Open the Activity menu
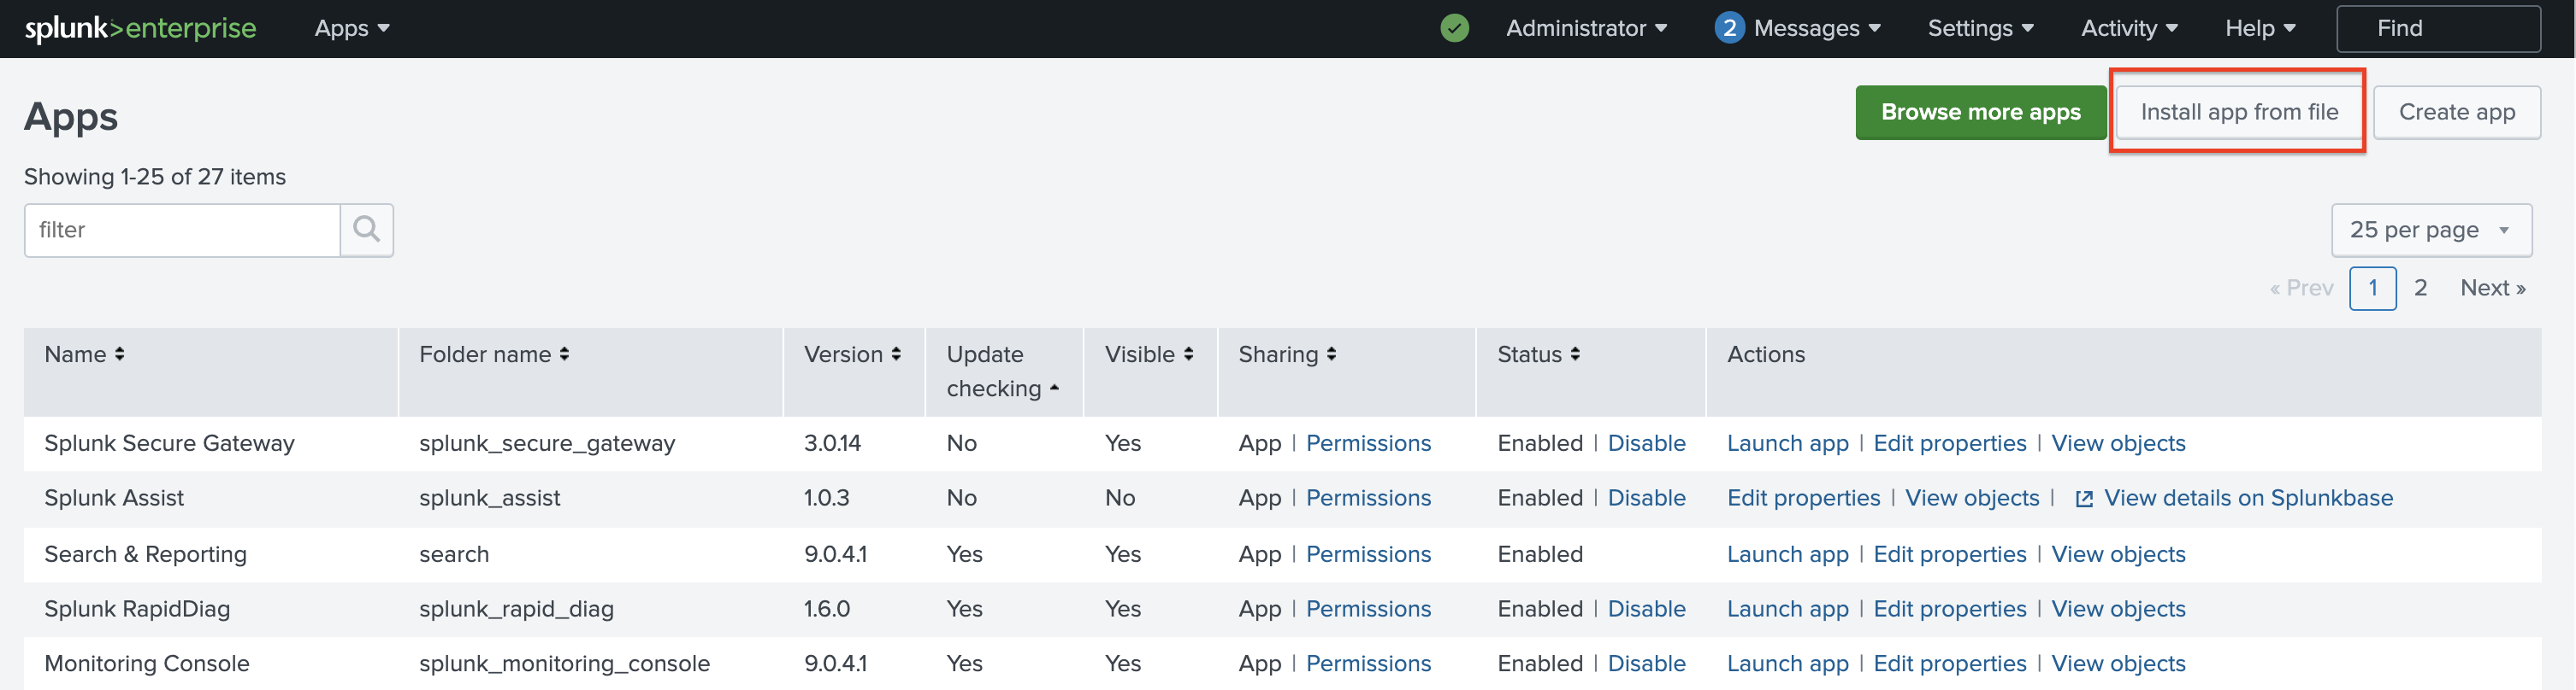Viewport: 2576px width, 690px height. [2128, 28]
